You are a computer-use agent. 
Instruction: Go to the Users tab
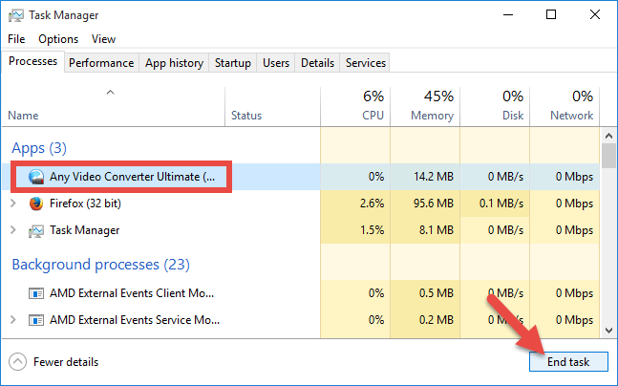click(x=276, y=63)
